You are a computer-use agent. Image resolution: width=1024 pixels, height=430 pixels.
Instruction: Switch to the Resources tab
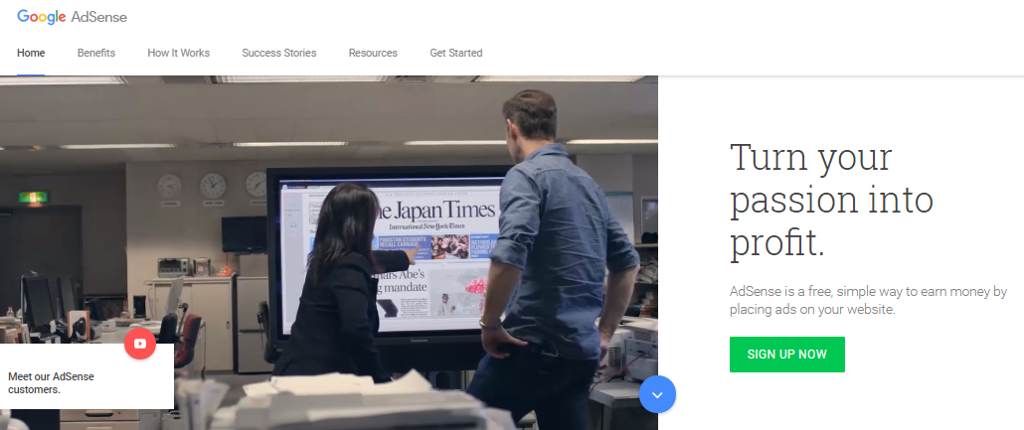click(x=373, y=53)
